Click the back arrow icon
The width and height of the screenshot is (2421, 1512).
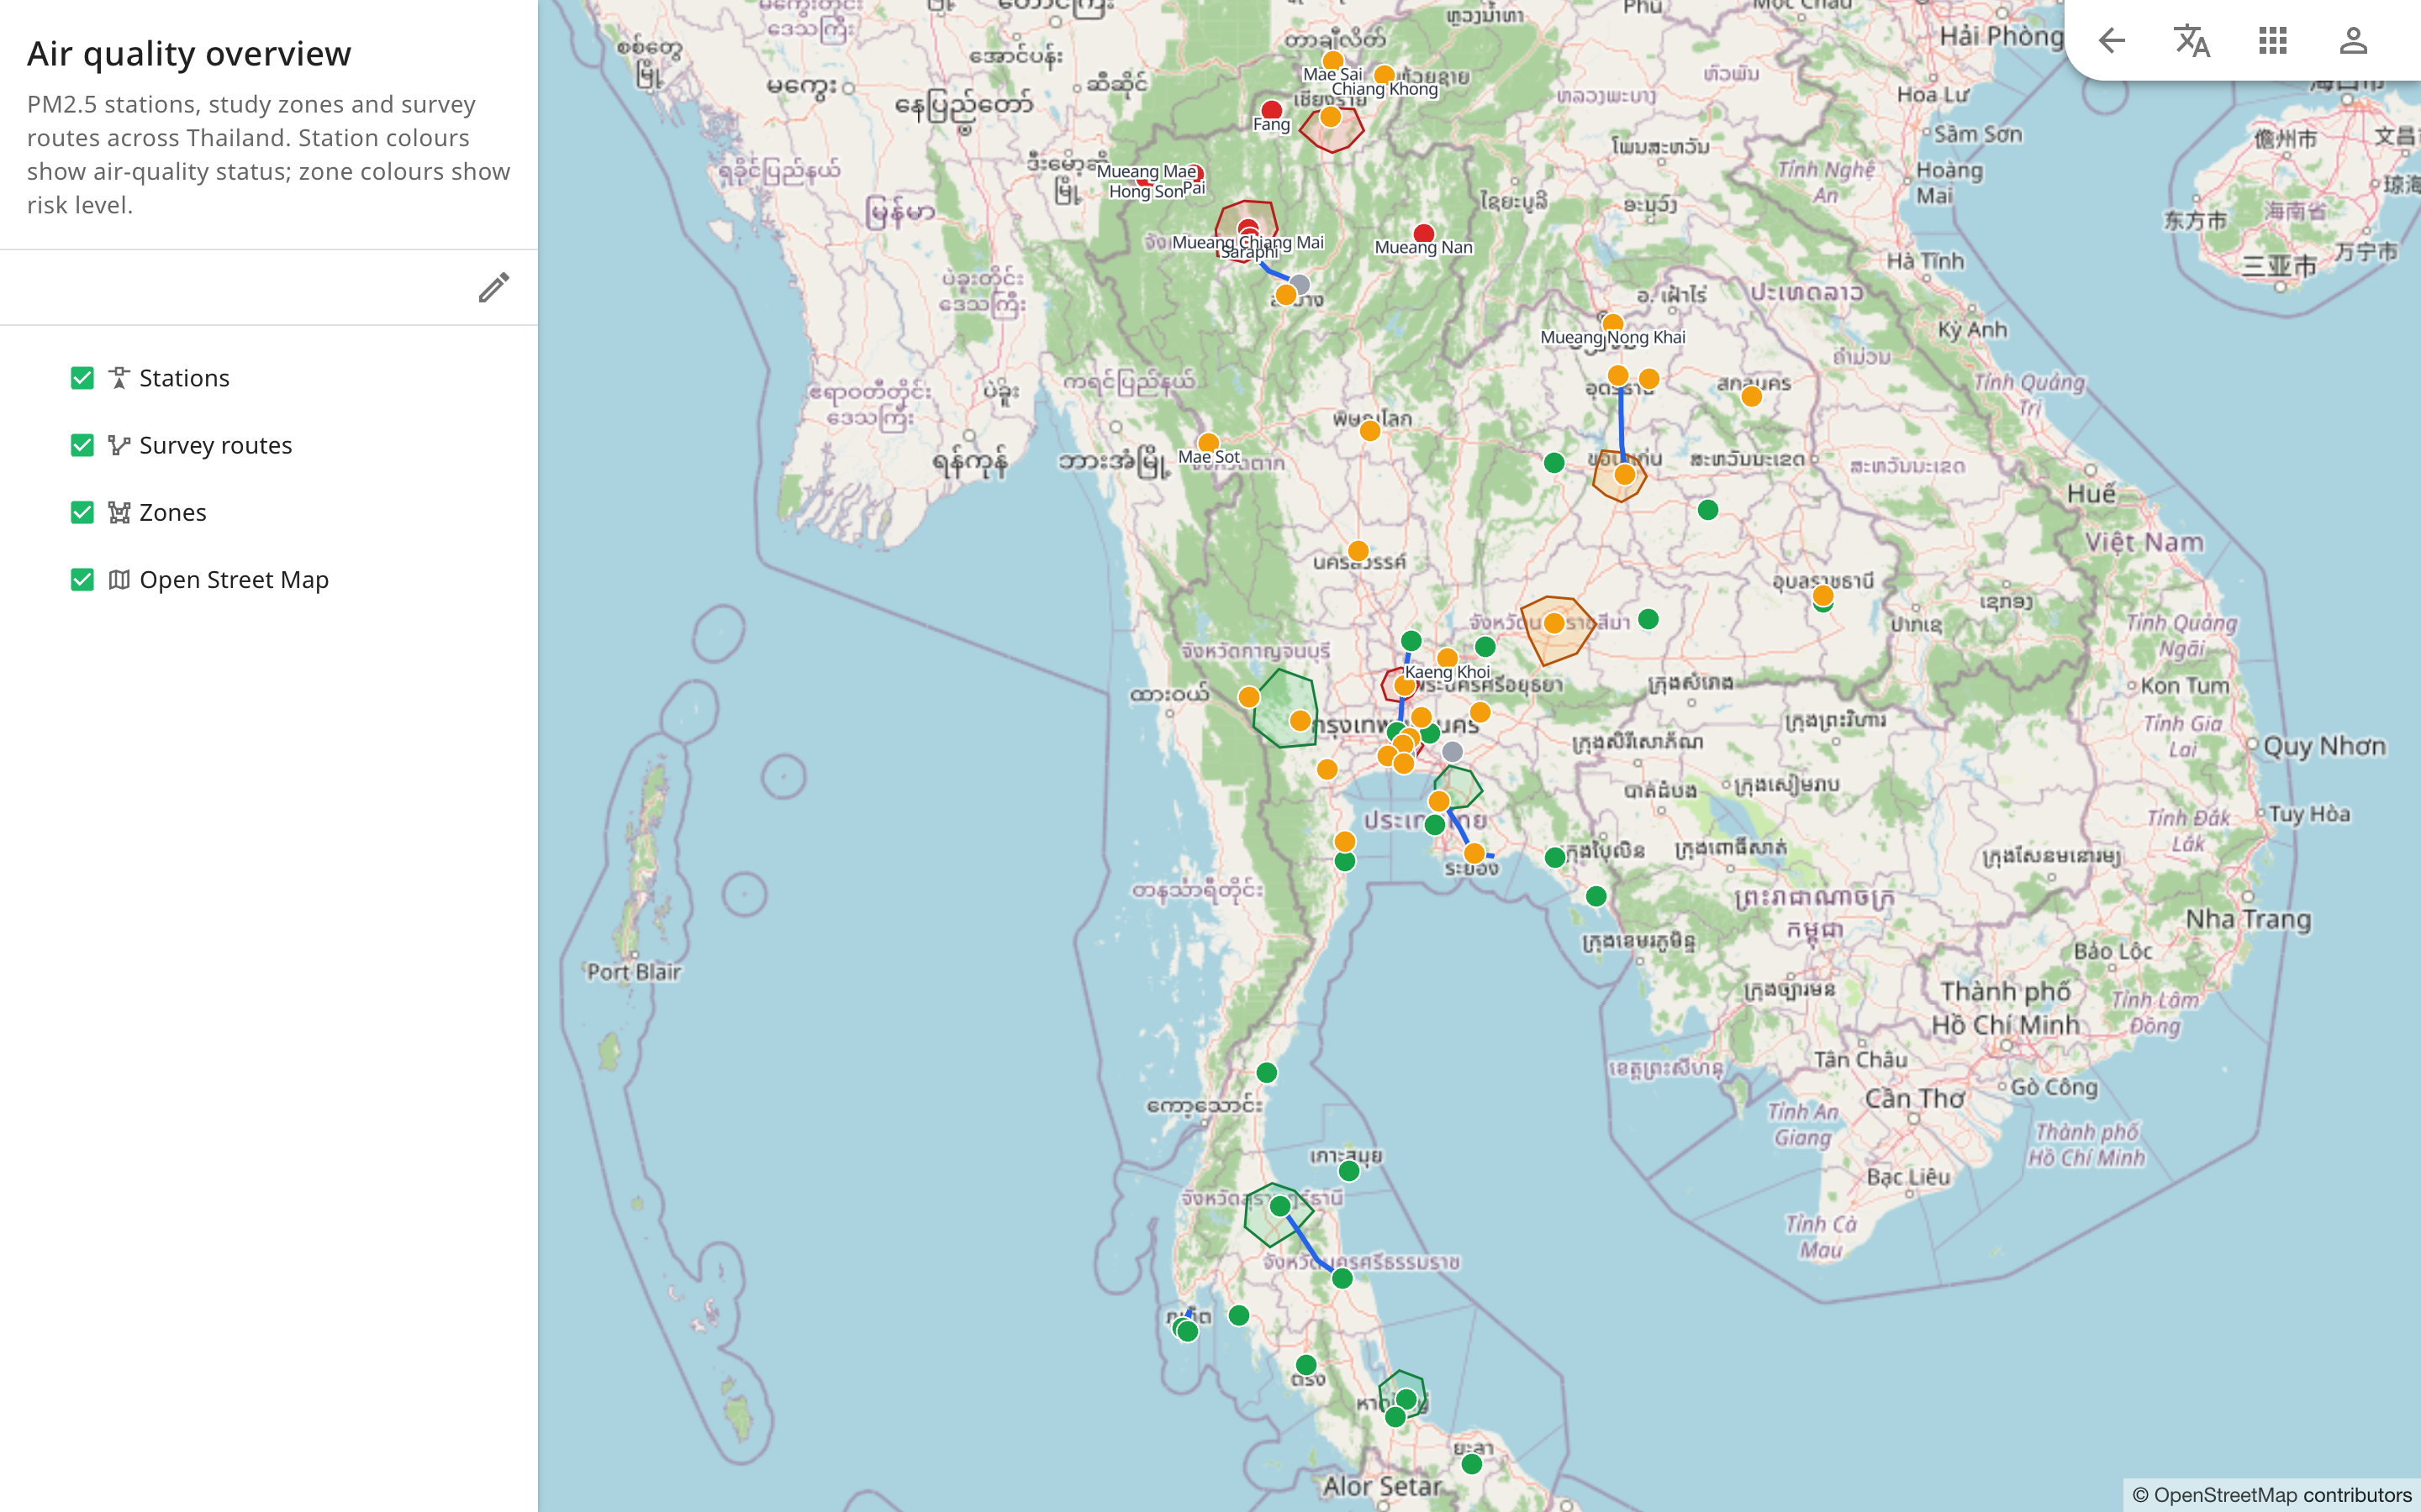(2111, 41)
